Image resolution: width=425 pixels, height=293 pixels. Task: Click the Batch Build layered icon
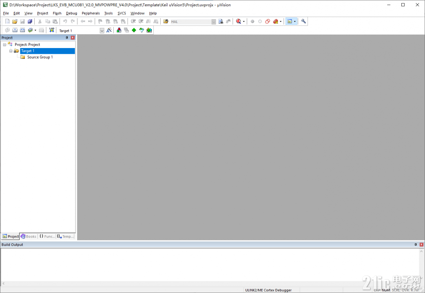[30, 30]
